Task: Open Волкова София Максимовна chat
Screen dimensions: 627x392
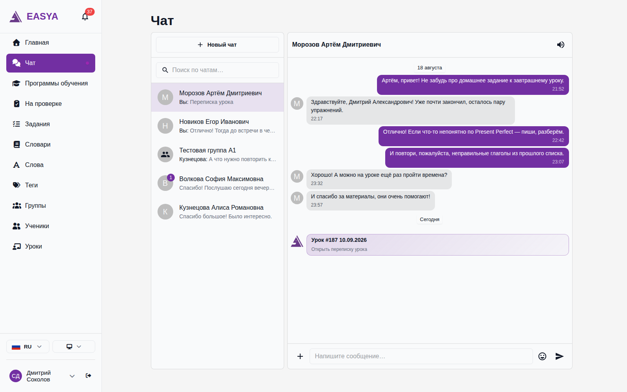Action: 217,183
